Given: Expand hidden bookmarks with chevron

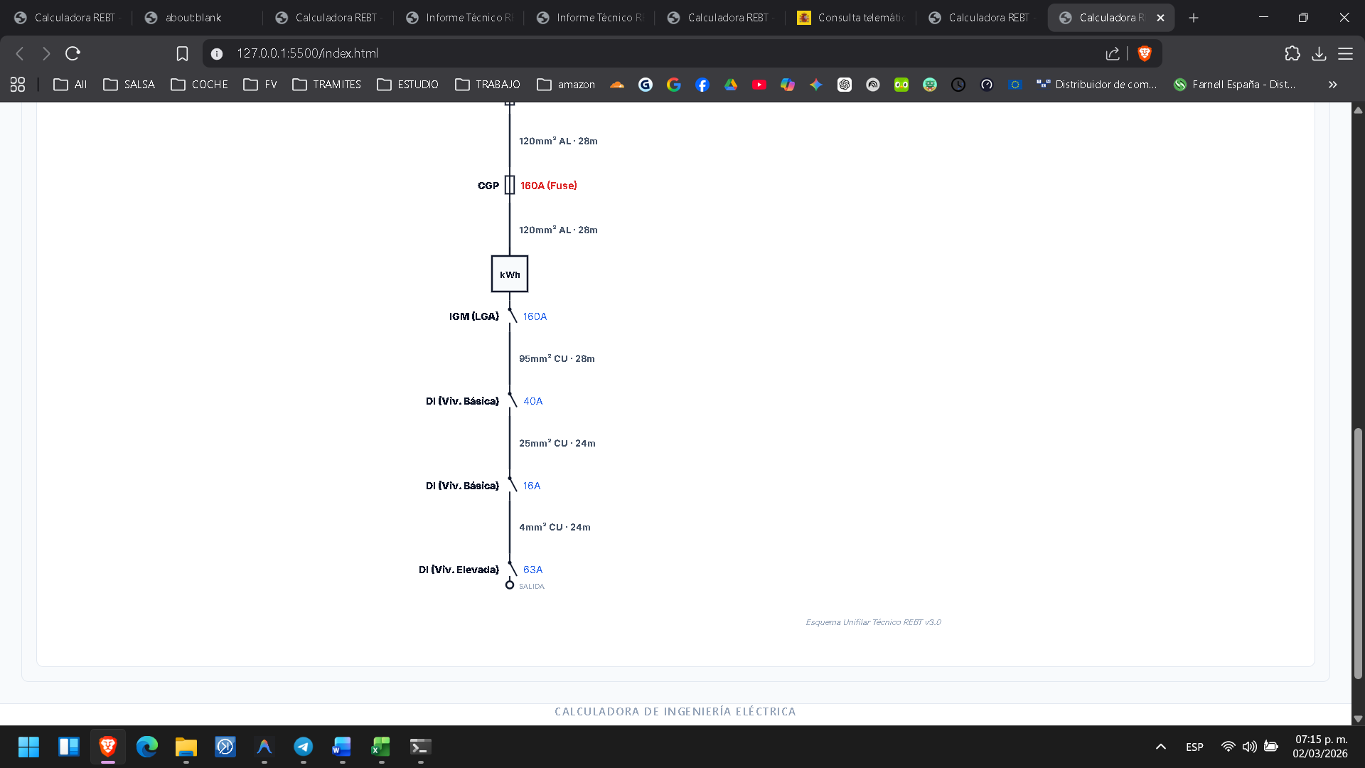Looking at the screenshot, I should (x=1332, y=85).
